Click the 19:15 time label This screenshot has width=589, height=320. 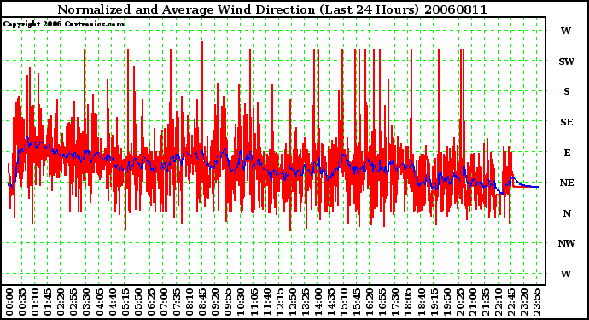pos(434,302)
